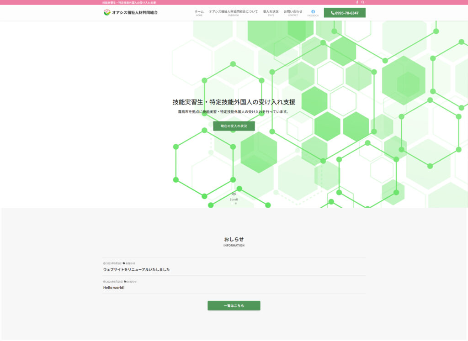Click the お知らせ category on the renewal post
The width and height of the screenshot is (468, 341).
point(130,263)
